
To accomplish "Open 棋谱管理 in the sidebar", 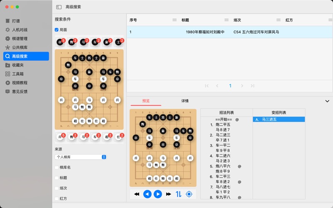I will [26, 38].
